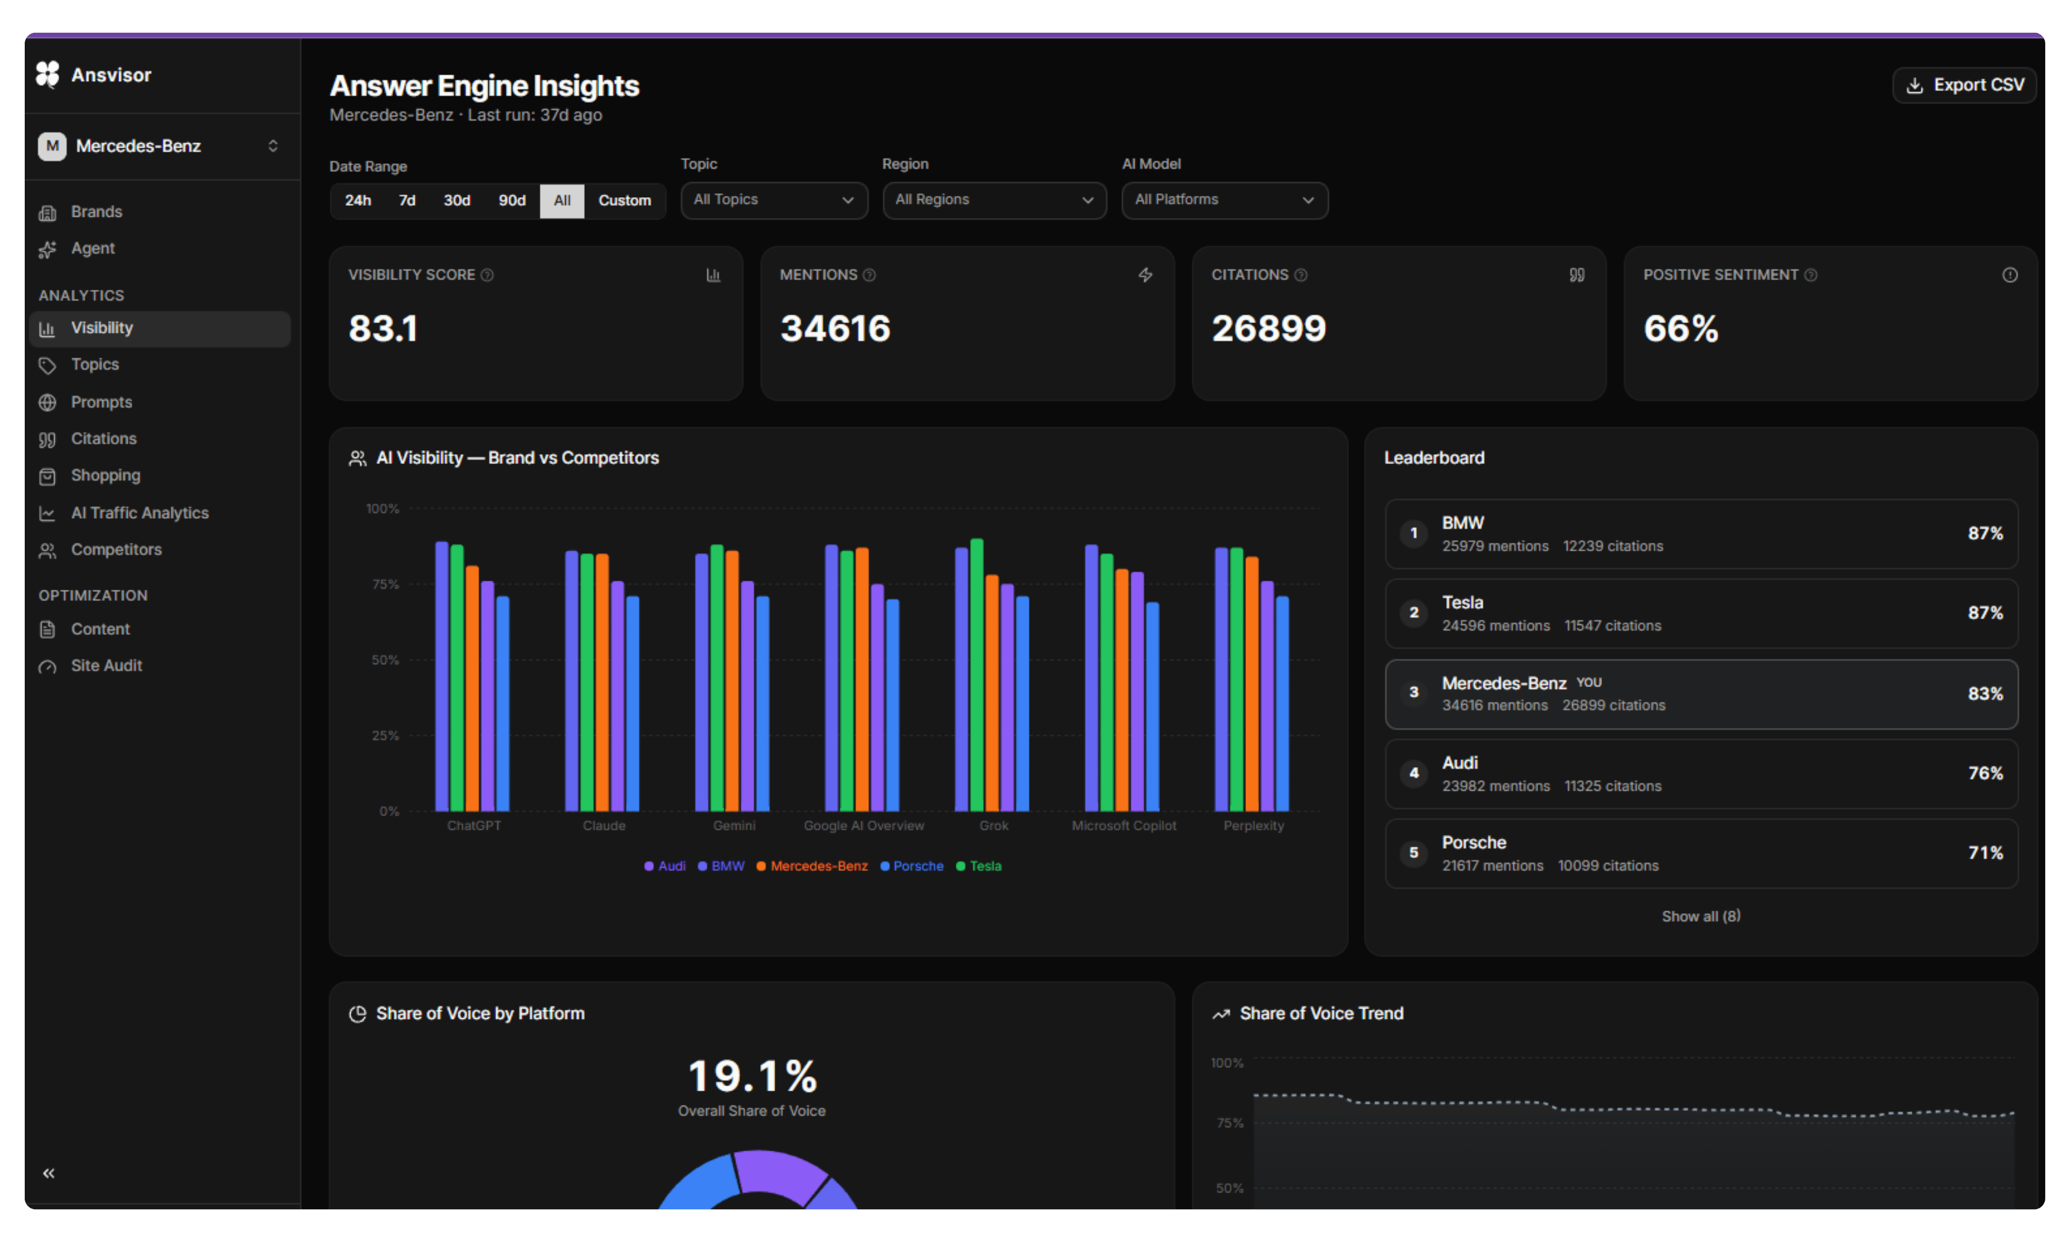Image resolution: width=2070 pixels, height=1242 pixels.
Task: Click the 19.1% Overall Share of Voice value
Action: (x=752, y=1076)
